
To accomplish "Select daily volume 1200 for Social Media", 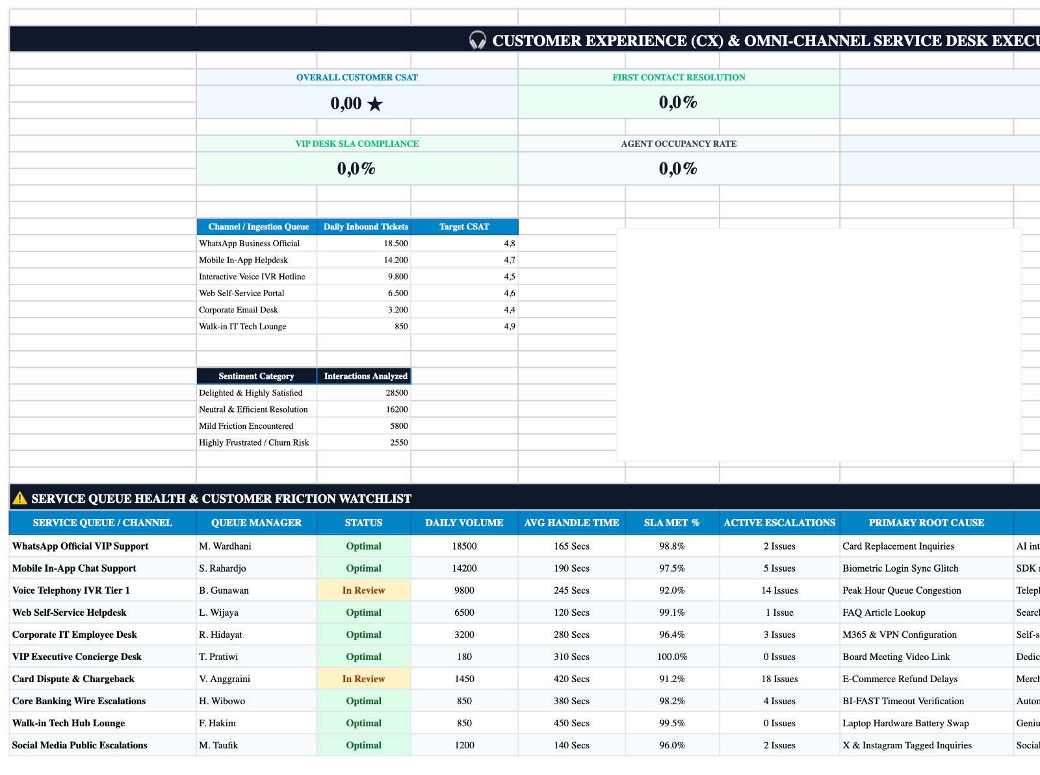I will tap(464, 745).
